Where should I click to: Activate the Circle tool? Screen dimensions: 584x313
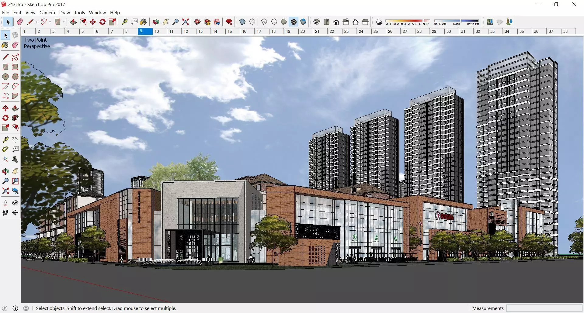coord(5,77)
